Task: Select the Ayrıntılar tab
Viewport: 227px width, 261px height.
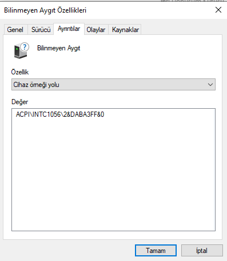Action: (69, 29)
